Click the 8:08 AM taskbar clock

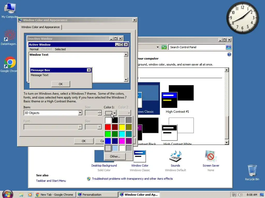[252, 195]
